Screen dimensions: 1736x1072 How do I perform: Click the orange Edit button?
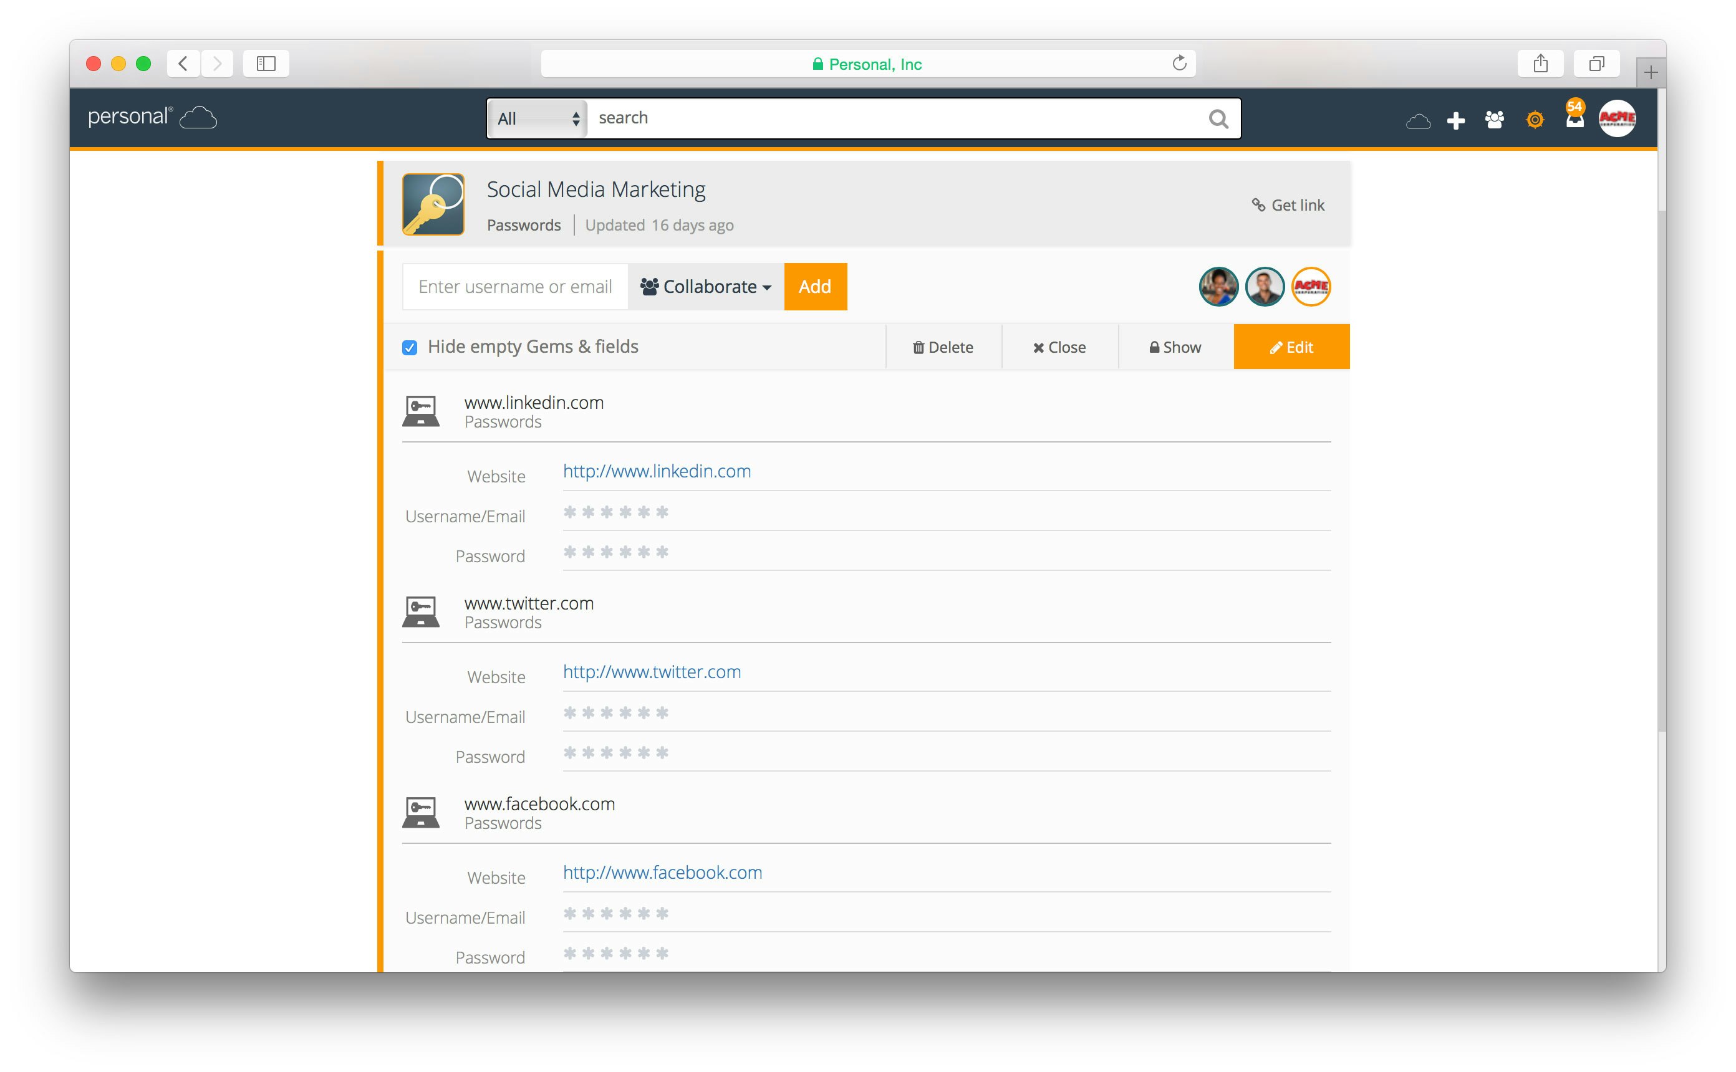(1291, 347)
